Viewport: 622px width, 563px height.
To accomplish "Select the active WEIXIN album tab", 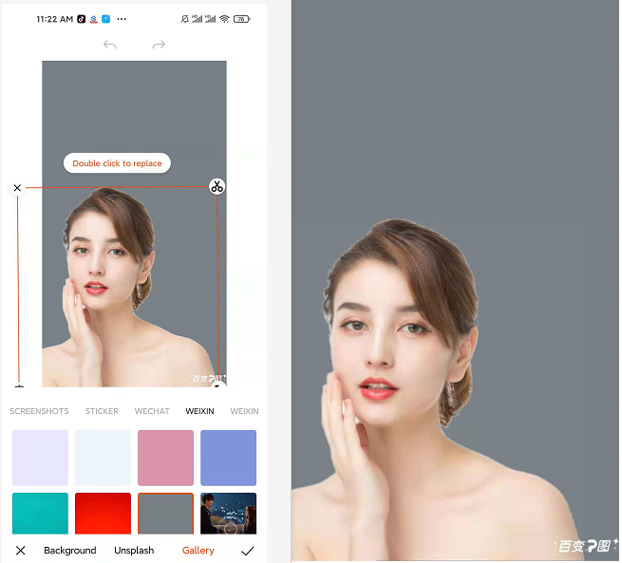I will pyautogui.click(x=200, y=411).
